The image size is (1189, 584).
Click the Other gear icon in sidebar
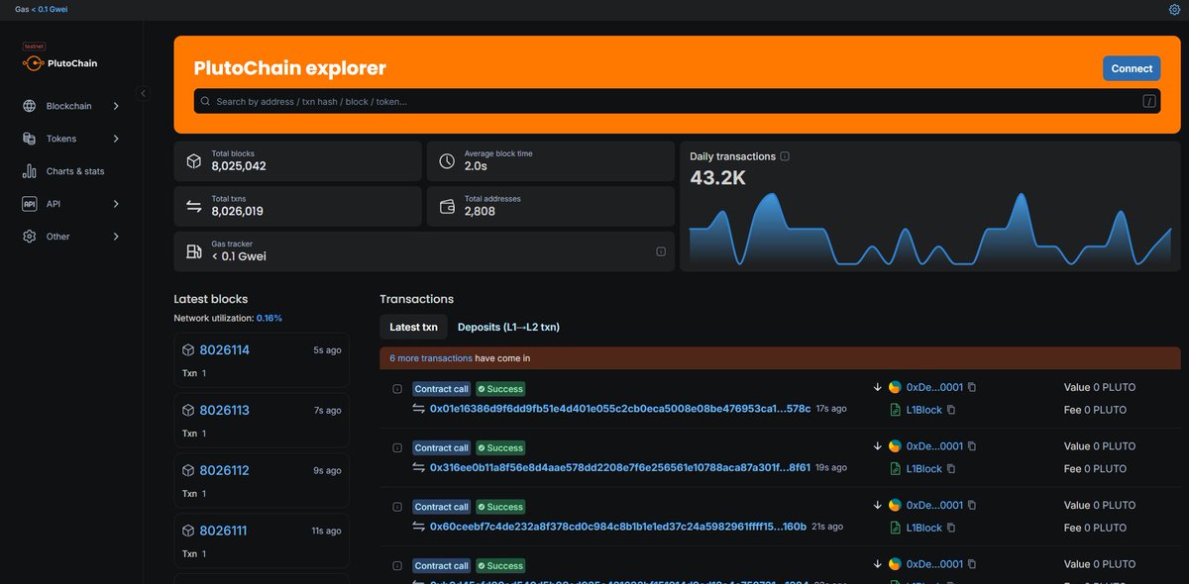(29, 237)
